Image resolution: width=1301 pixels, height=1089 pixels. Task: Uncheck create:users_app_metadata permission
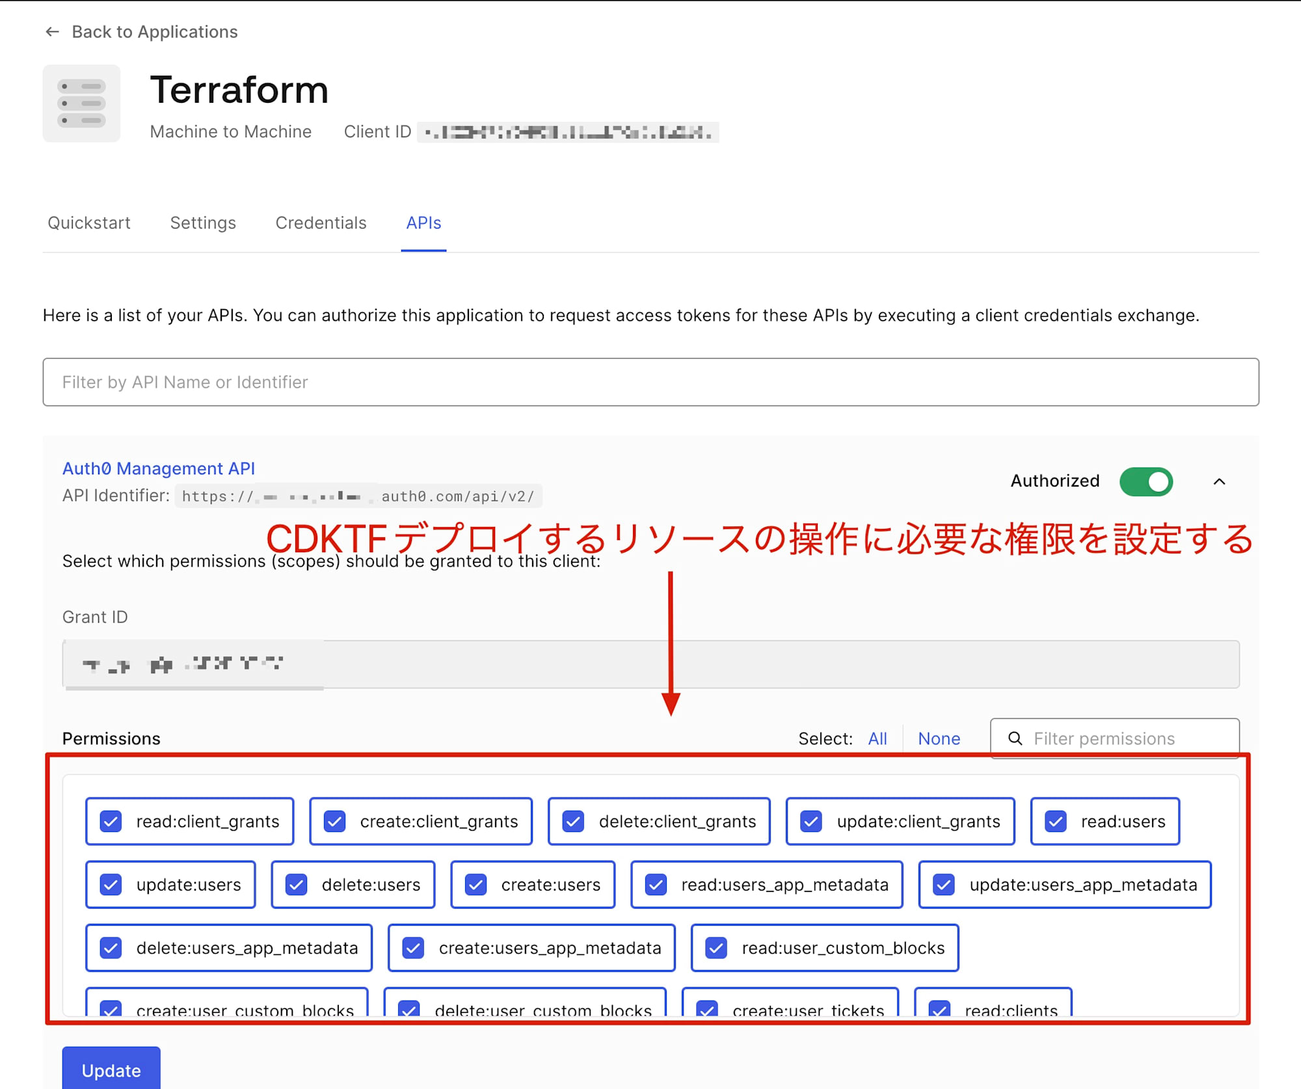pyautogui.click(x=414, y=948)
